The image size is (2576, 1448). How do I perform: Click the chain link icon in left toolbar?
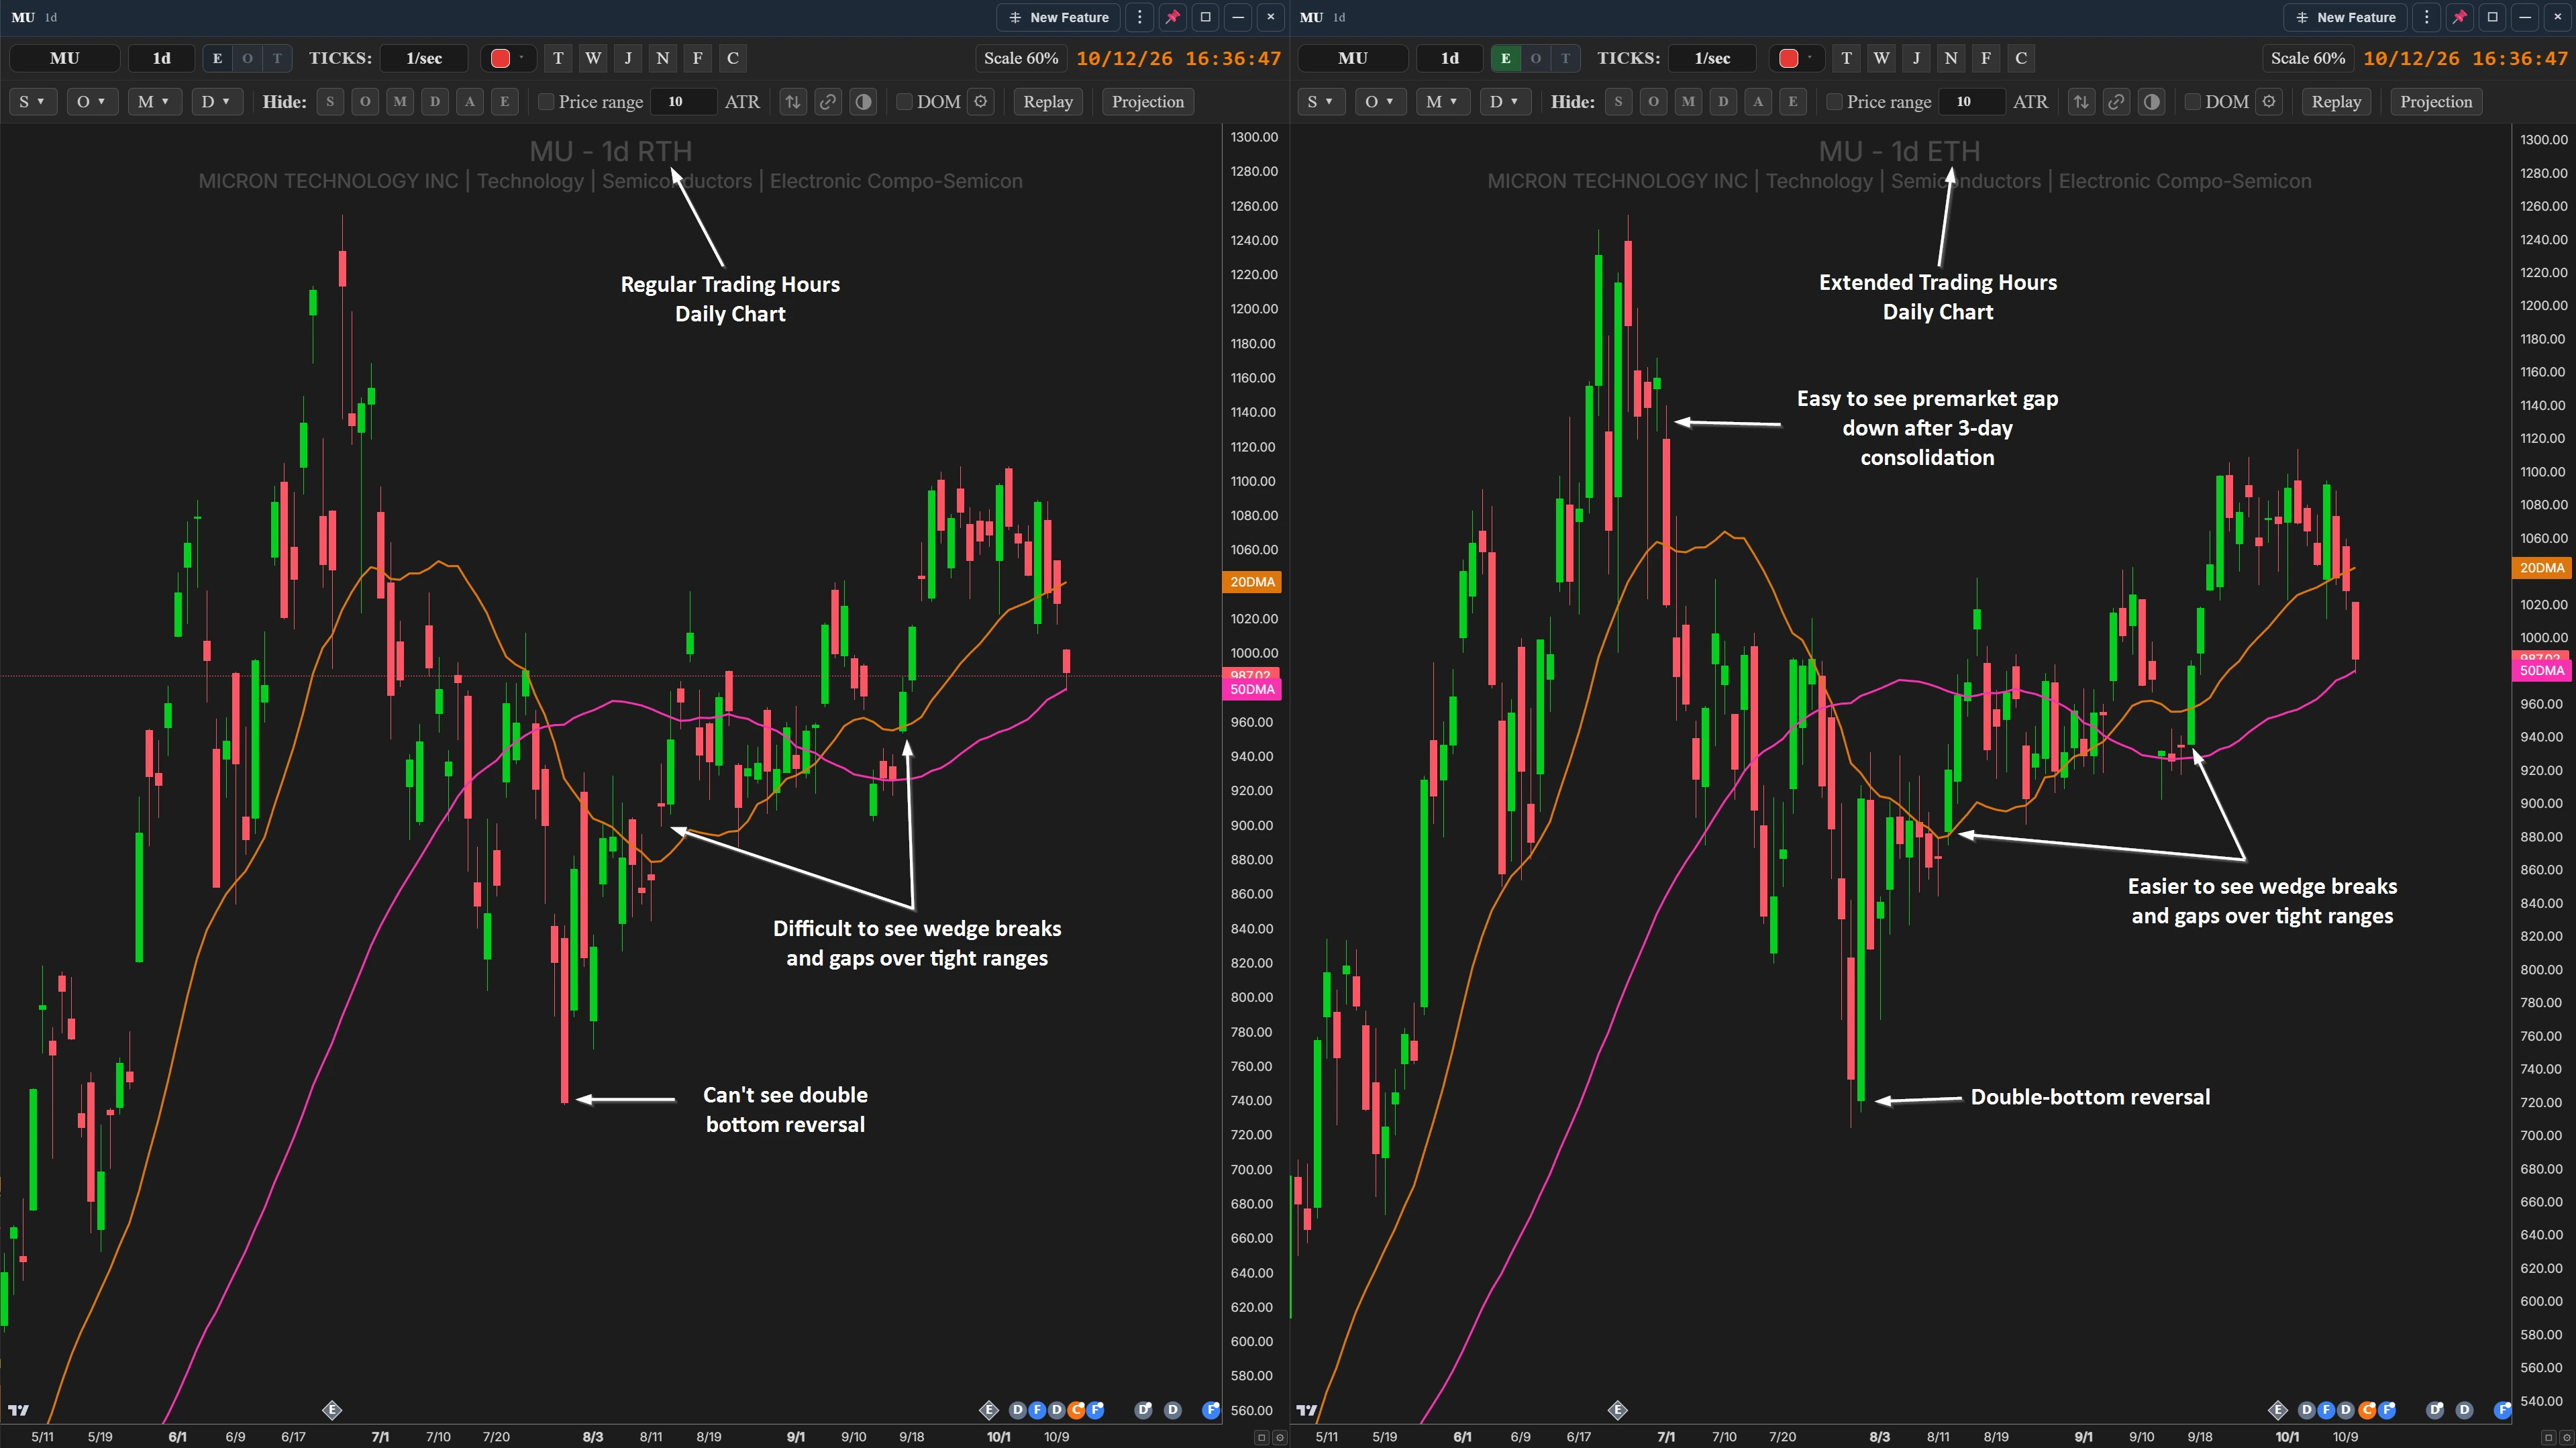point(828,101)
